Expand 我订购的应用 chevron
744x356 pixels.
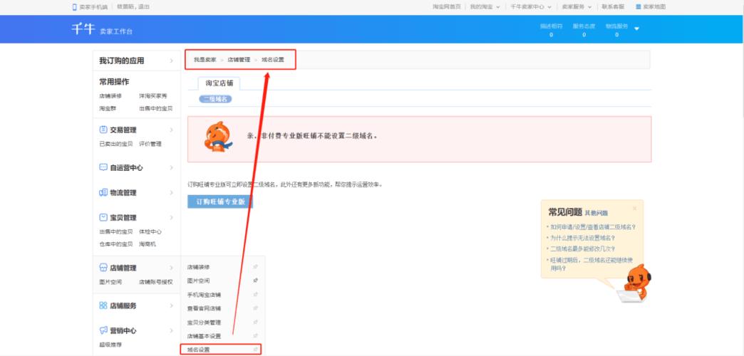pos(171,61)
